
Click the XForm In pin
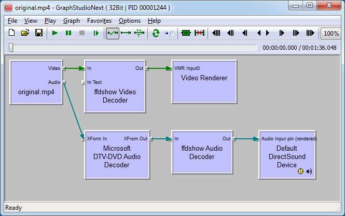(x=83, y=139)
